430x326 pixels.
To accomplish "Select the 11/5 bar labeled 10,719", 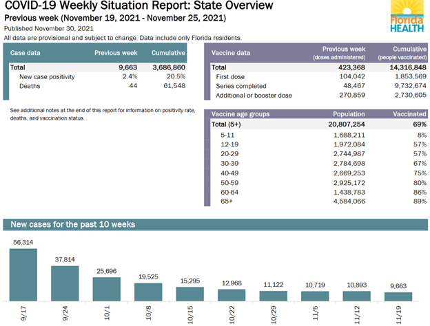I will 314,296.
